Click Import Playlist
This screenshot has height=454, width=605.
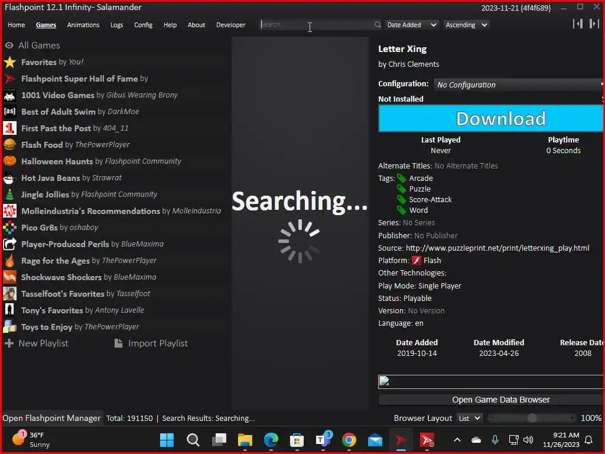(151, 343)
